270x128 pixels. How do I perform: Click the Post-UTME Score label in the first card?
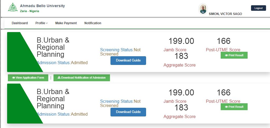click(223, 50)
